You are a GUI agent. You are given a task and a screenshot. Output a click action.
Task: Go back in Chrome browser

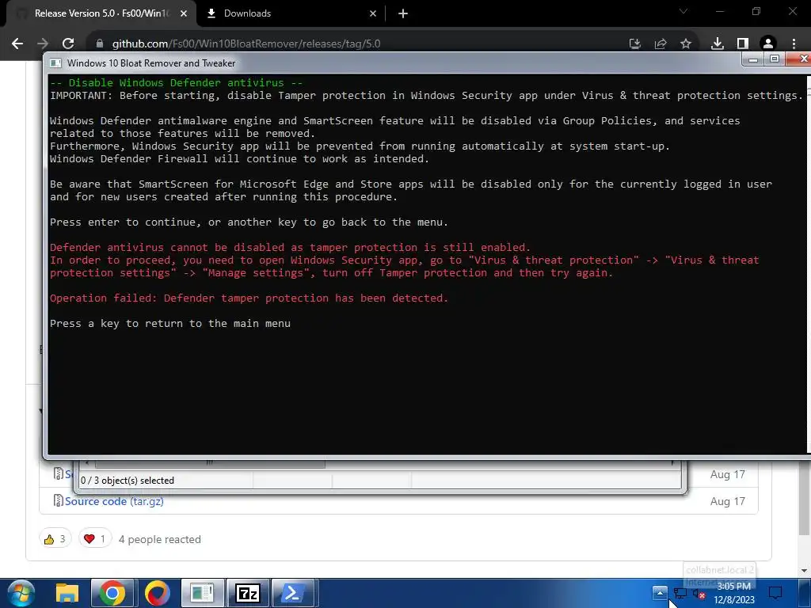[17, 44]
